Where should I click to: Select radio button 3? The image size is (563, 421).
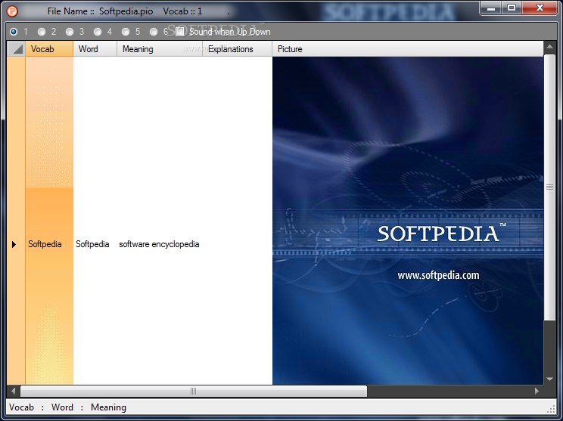coord(70,32)
